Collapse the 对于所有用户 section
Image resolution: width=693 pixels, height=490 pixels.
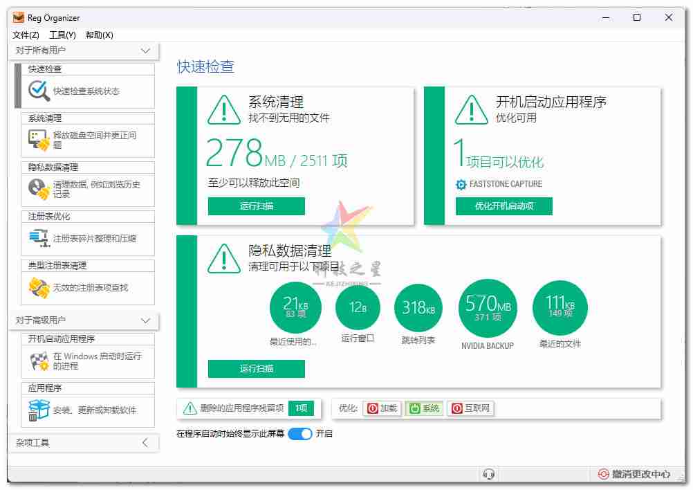point(145,51)
